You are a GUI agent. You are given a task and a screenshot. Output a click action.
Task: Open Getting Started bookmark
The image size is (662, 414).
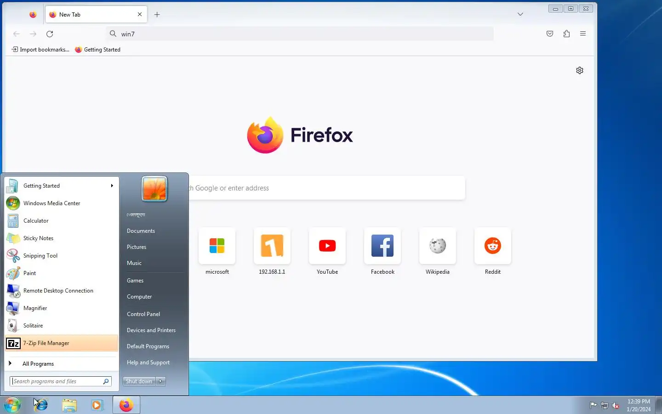[x=97, y=50]
